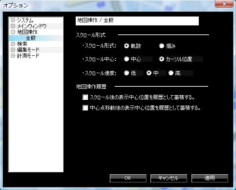This screenshot has height=190, width=236.
Task: Enable スクロール後 history checkbox
Action: click(85, 97)
